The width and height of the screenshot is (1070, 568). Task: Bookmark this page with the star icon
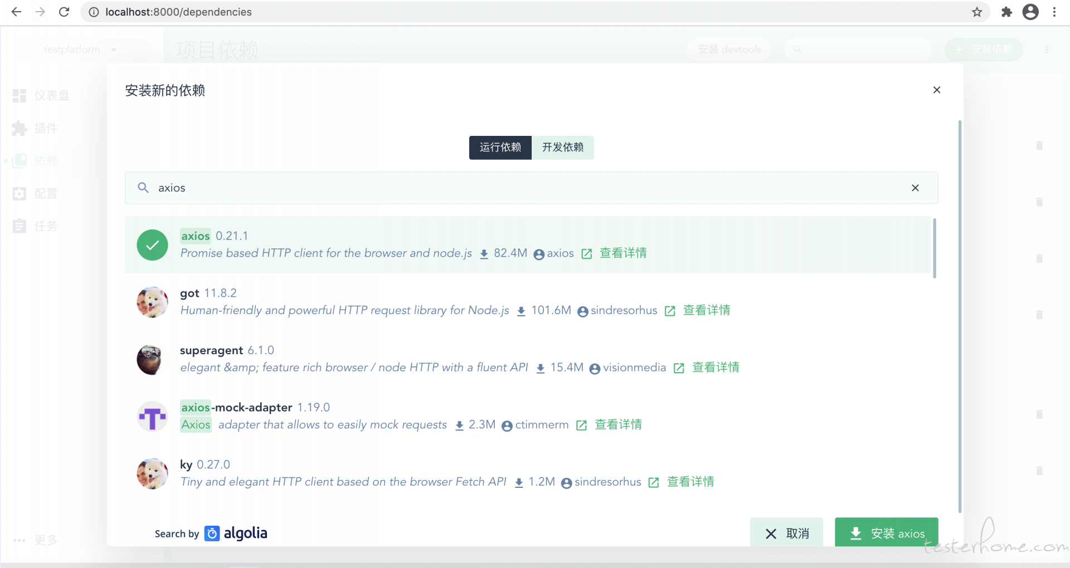coord(976,12)
